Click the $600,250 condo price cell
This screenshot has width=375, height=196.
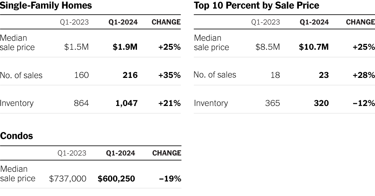coord(116,178)
